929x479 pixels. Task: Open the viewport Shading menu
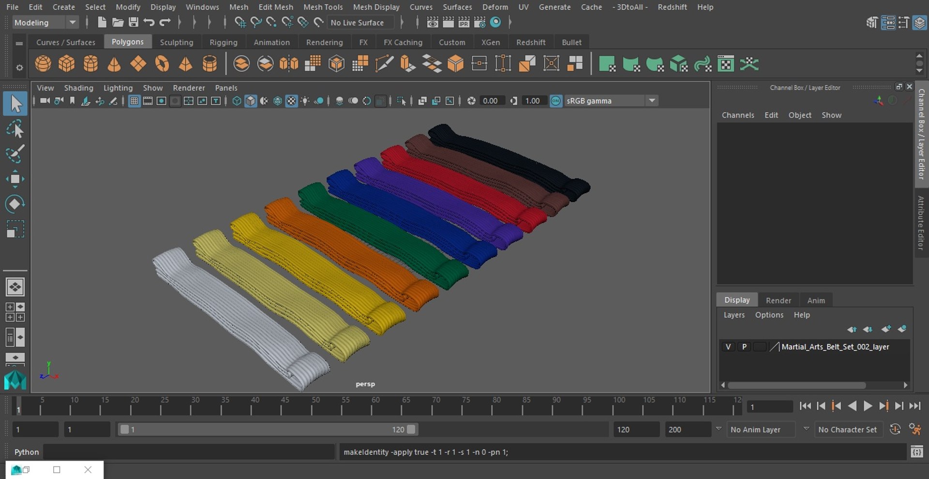click(x=78, y=87)
